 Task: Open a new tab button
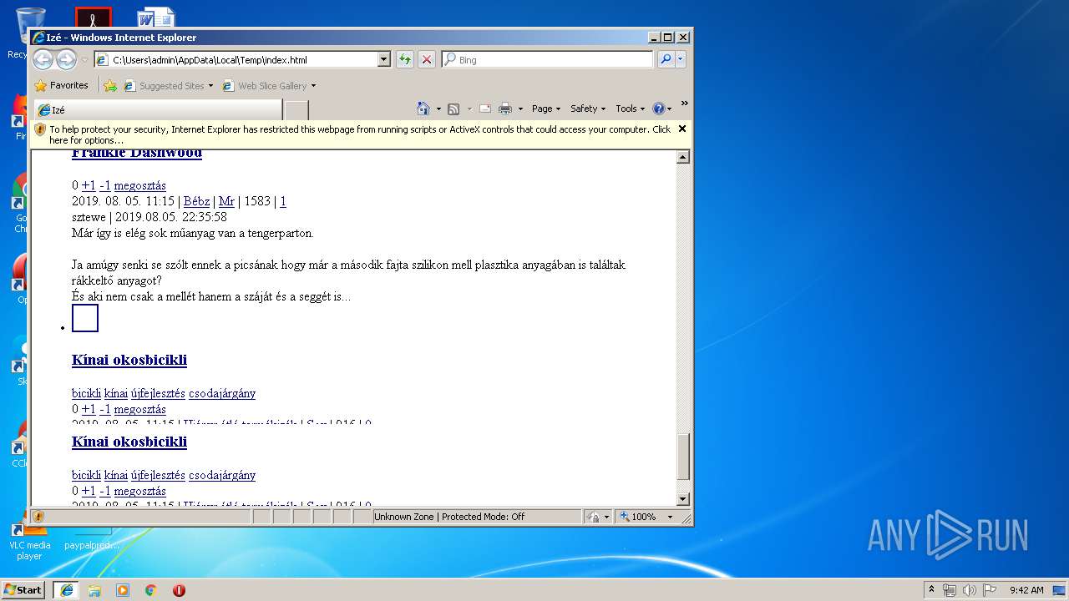point(296,110)
